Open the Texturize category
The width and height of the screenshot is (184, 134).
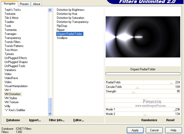tap(10, 14)
